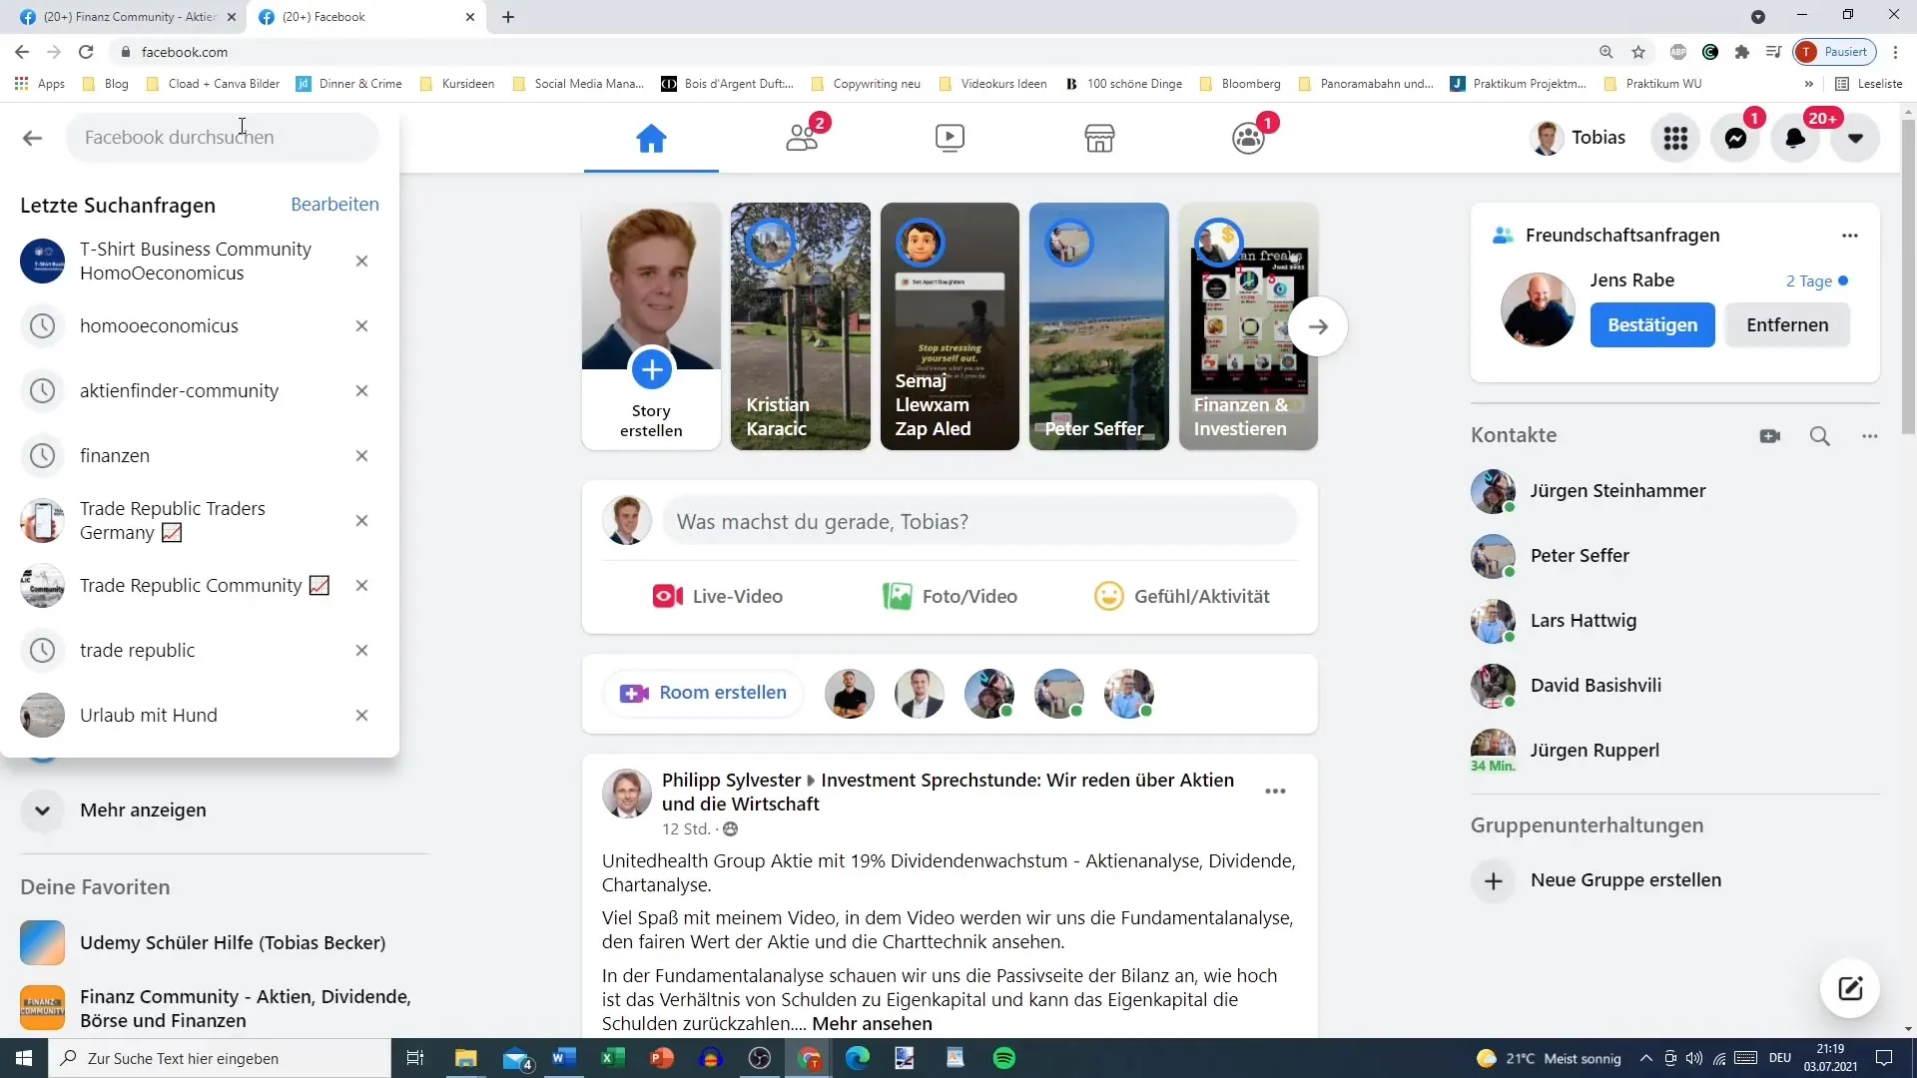Screen dimensions: 1917x1078
Task: Open the Notifications bell icon
Action: point(1797,137)
